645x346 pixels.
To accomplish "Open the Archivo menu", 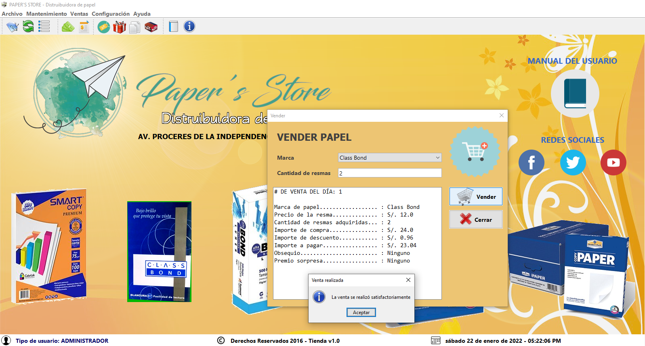I will [12, 14].
